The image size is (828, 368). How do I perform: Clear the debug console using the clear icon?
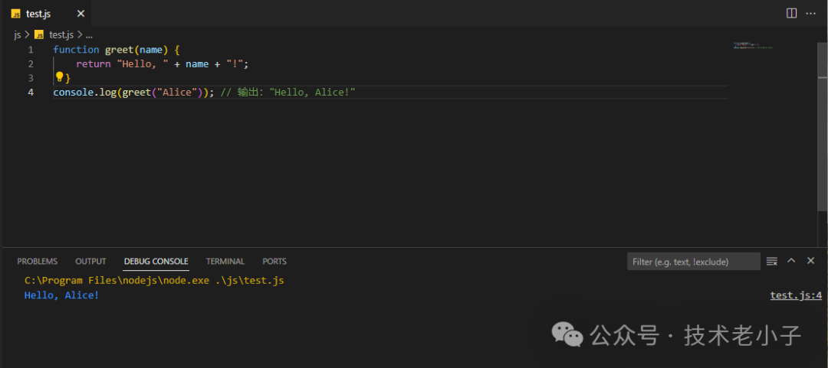[772, 262]
